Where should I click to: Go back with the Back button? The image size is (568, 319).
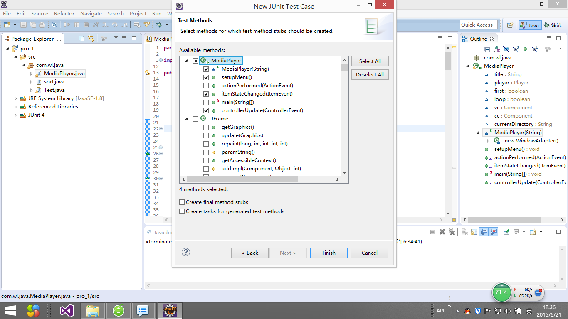click(250, 253)
